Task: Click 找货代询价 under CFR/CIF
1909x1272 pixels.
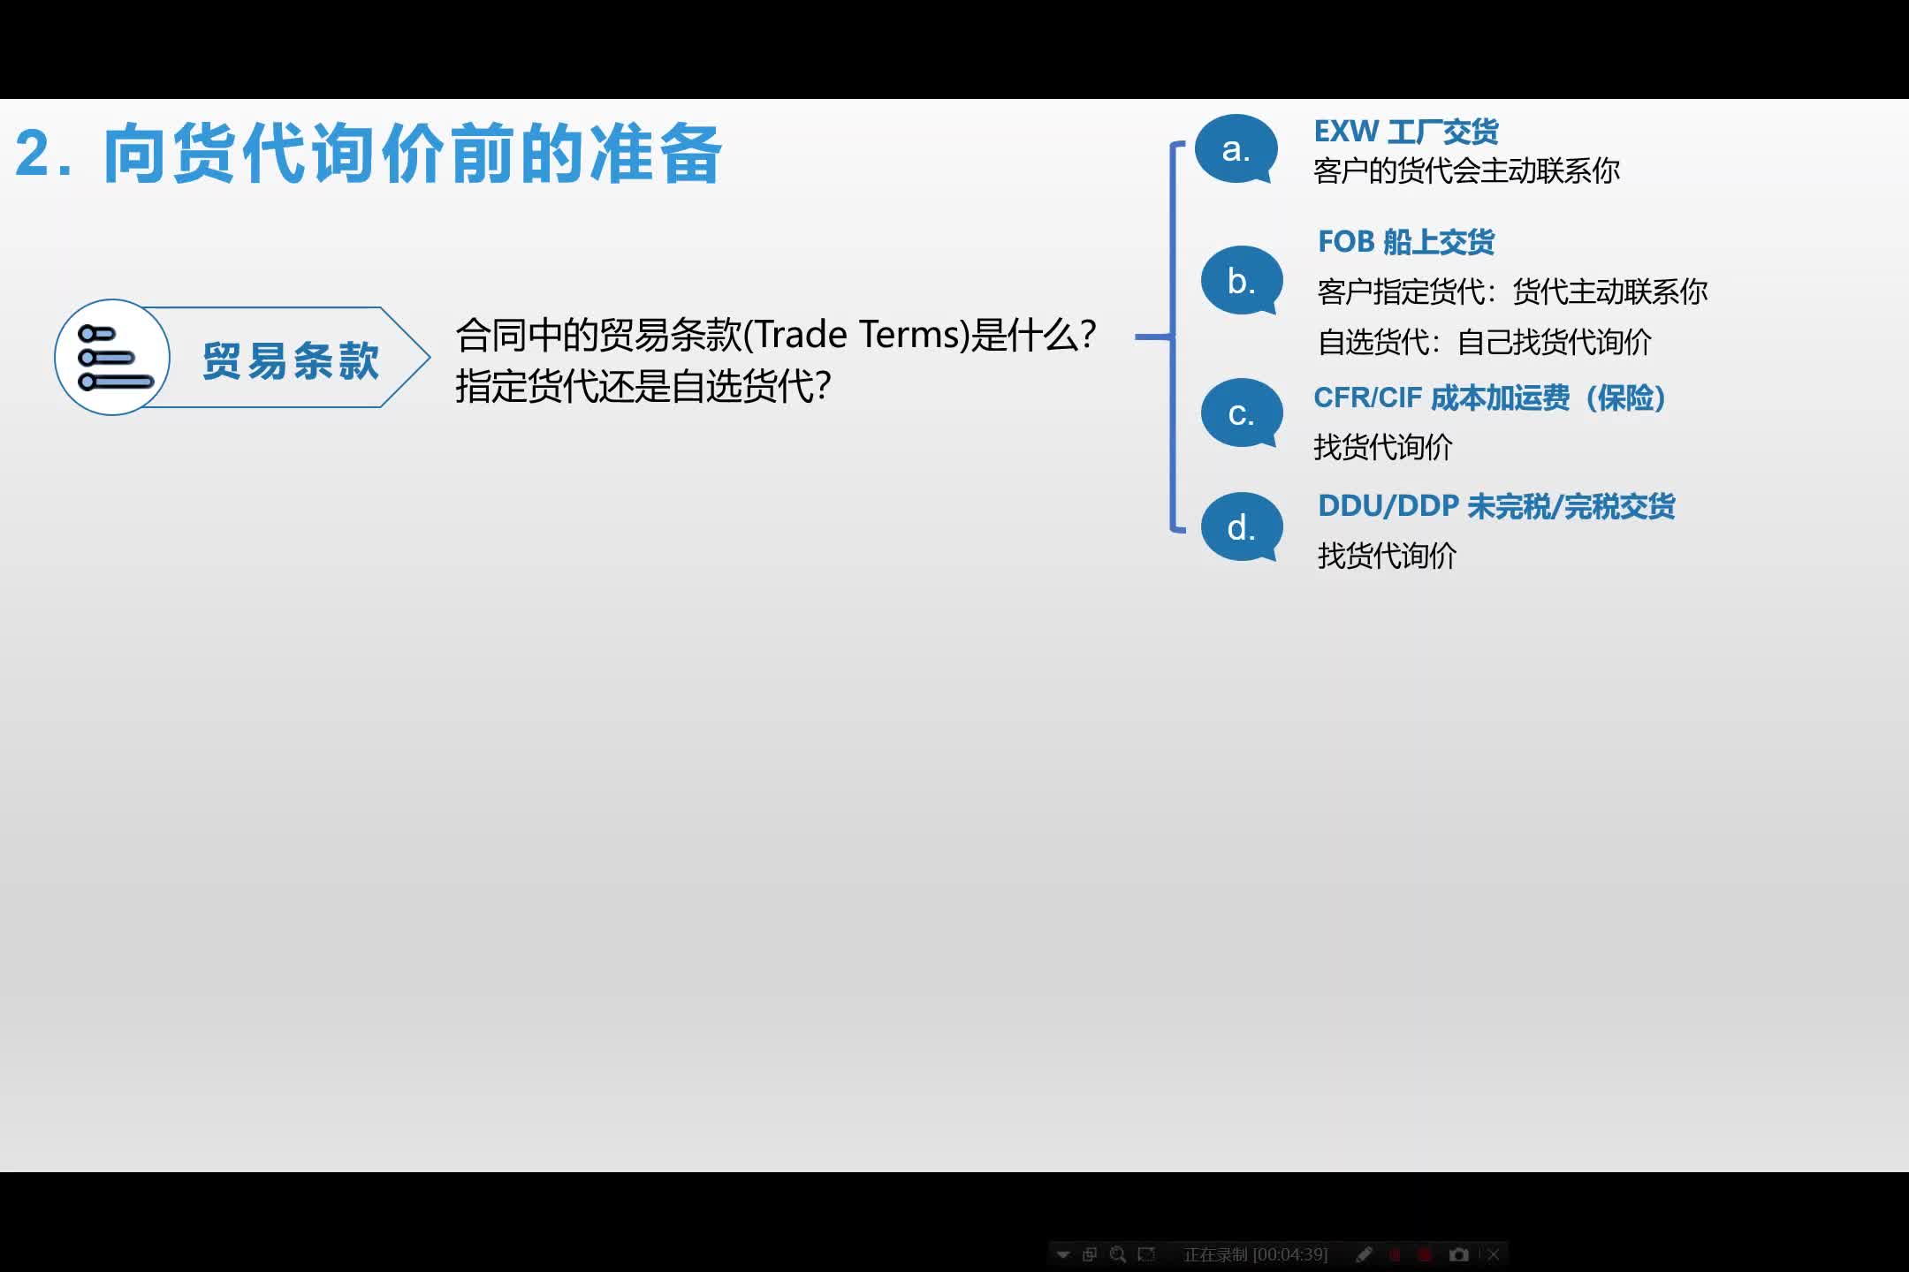Action: tap(1383, 447)
